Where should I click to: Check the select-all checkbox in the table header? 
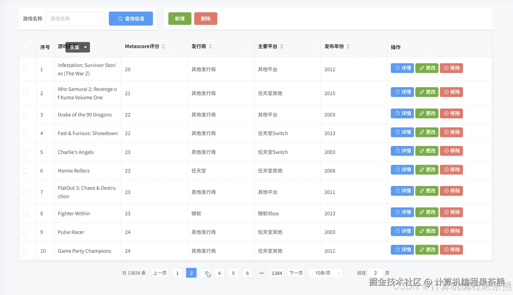(25, 47)
